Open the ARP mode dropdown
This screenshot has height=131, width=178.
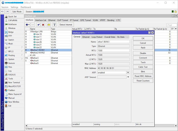pos(128,73)
